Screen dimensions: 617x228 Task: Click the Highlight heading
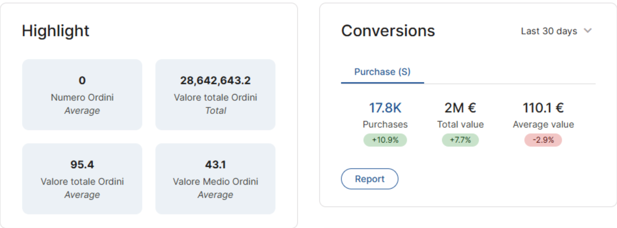(x=56, y=31)
